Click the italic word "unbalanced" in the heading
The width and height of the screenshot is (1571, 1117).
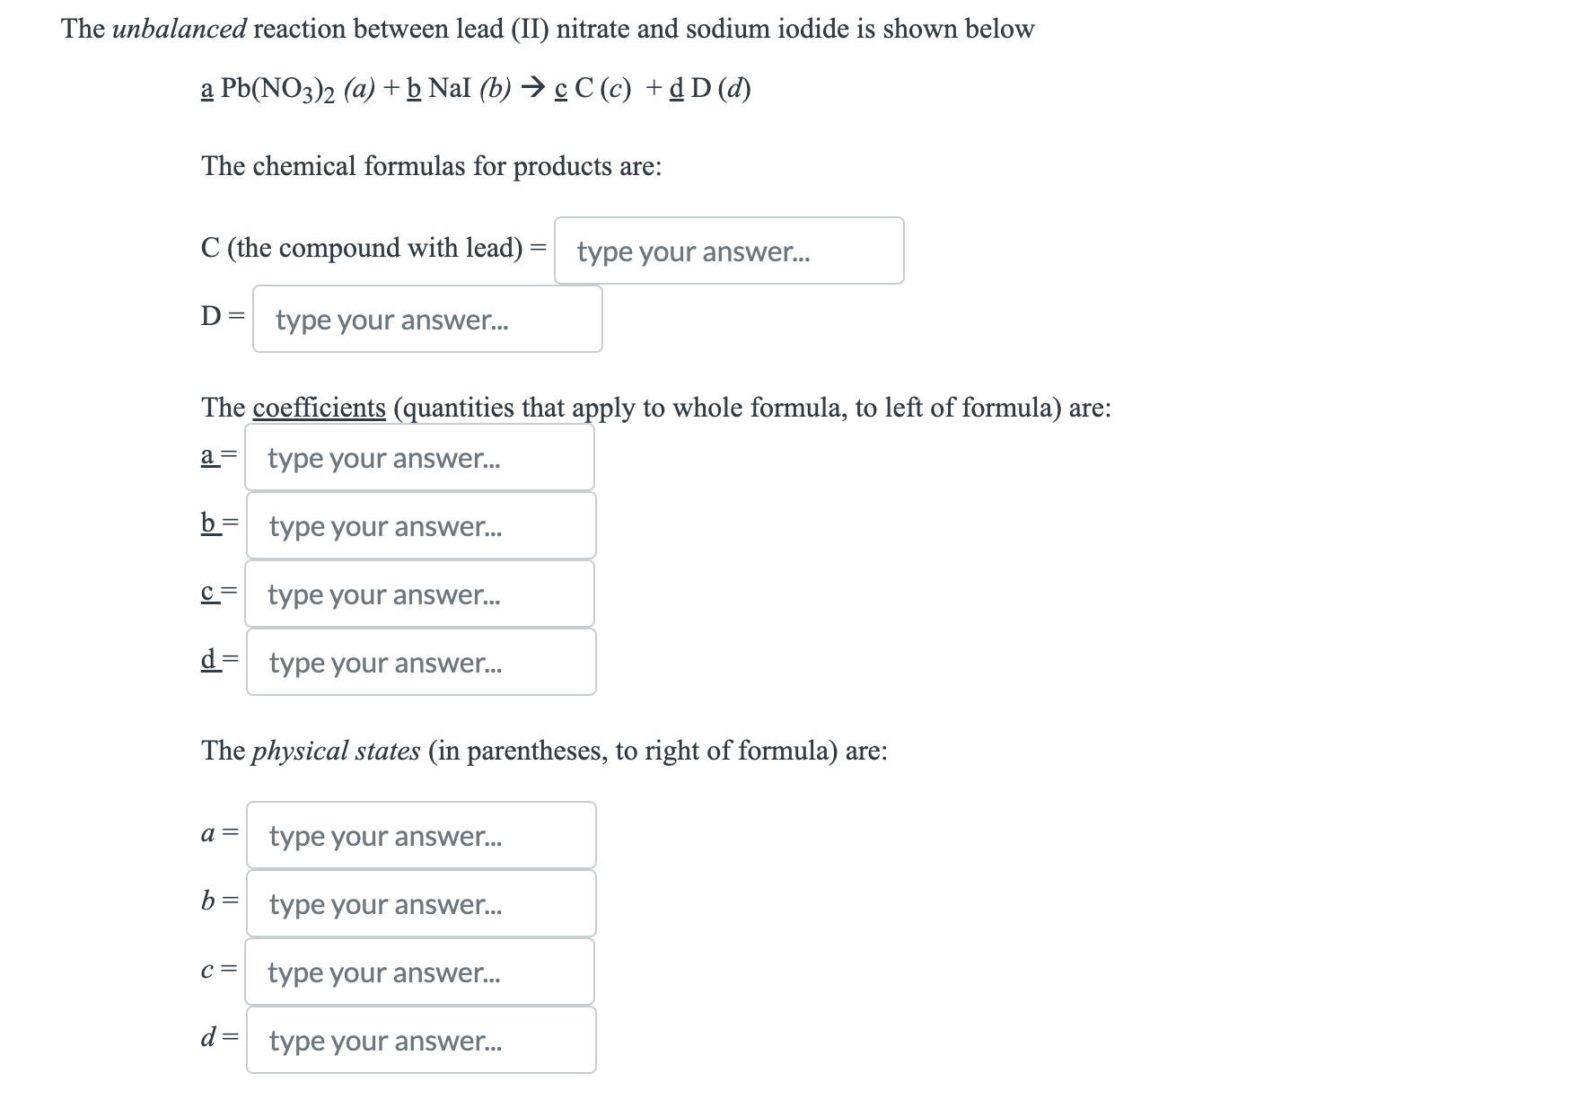(x=179, y=30)
